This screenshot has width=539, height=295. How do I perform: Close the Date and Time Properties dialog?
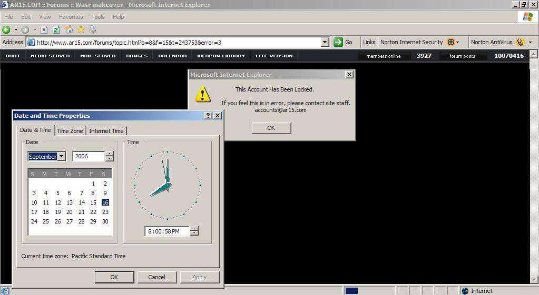click(218, 116)
